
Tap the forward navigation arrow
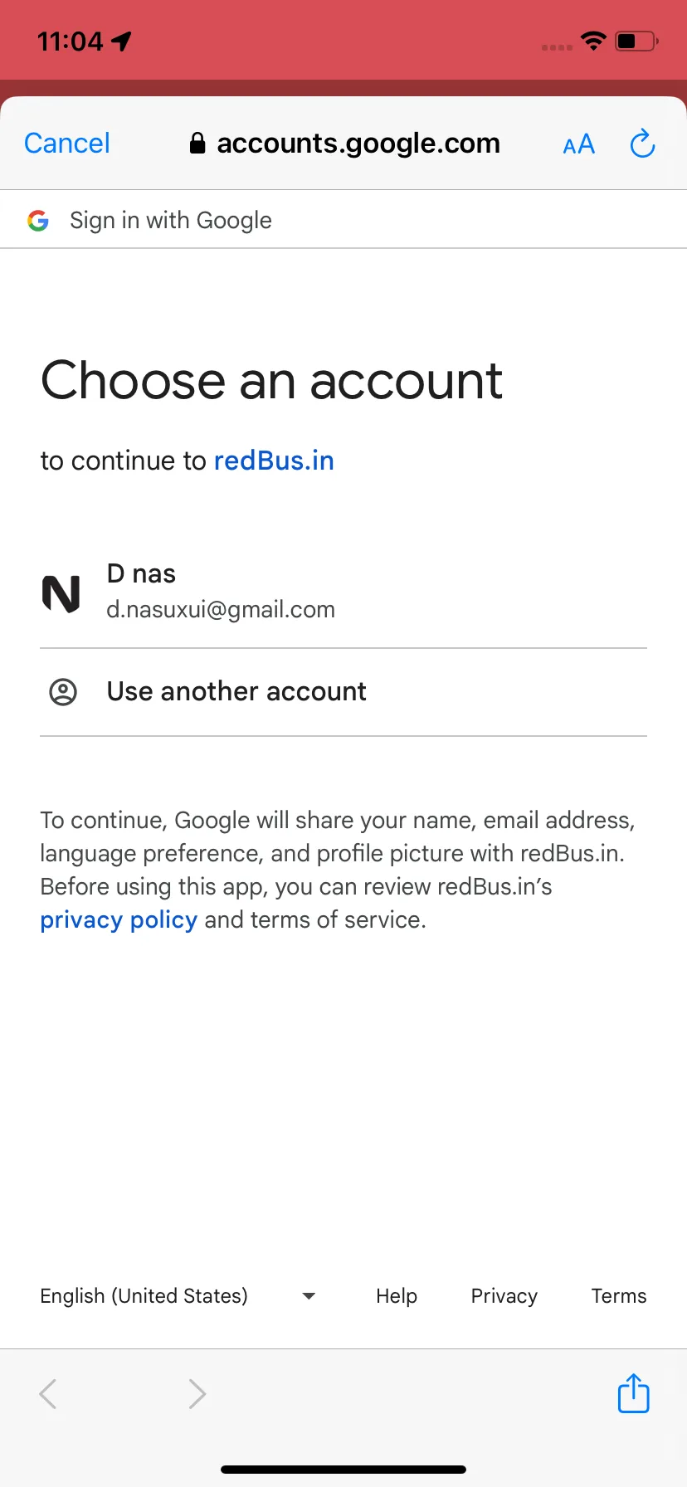pos(197,1394)
